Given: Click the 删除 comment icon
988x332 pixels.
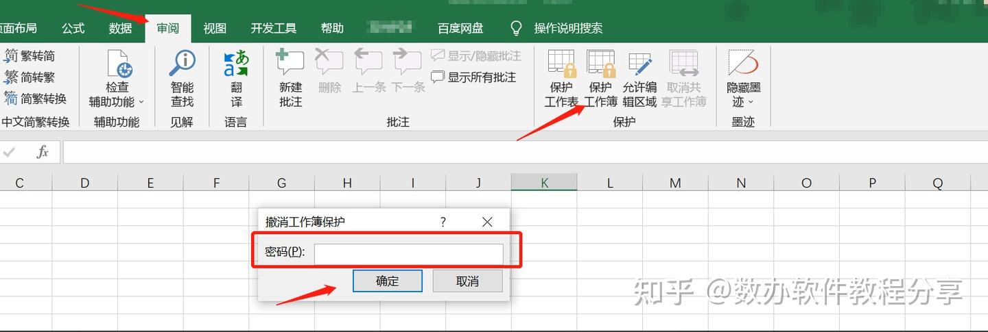Looking at the screenshot, I should 329,63.
